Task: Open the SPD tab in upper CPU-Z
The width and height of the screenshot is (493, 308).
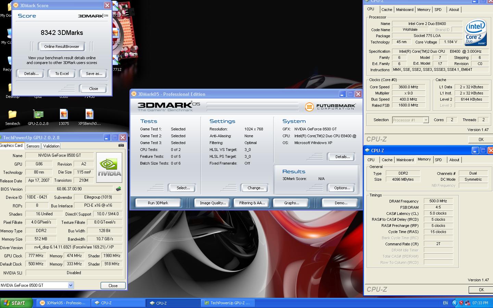Action: pos(438,10)
